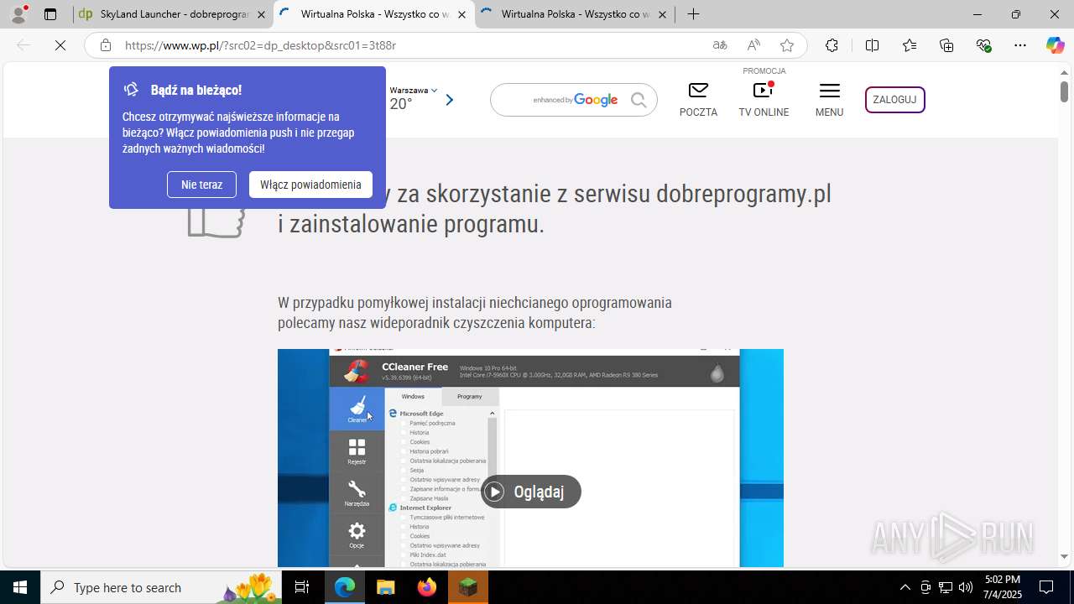Open a new browser tab
1074x604 pixels.
tap(693, 14)
